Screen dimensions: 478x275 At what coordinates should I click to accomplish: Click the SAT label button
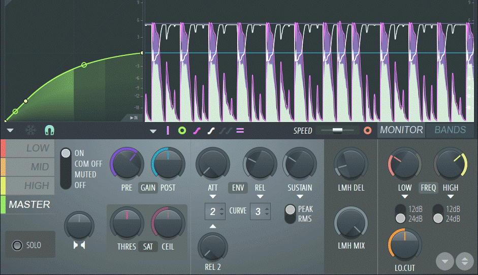[148, 247]
